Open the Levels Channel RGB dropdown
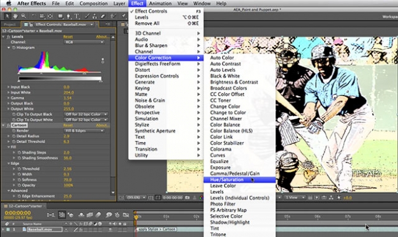Viewport: 398px width, 237px height. (x=84, y=42)
